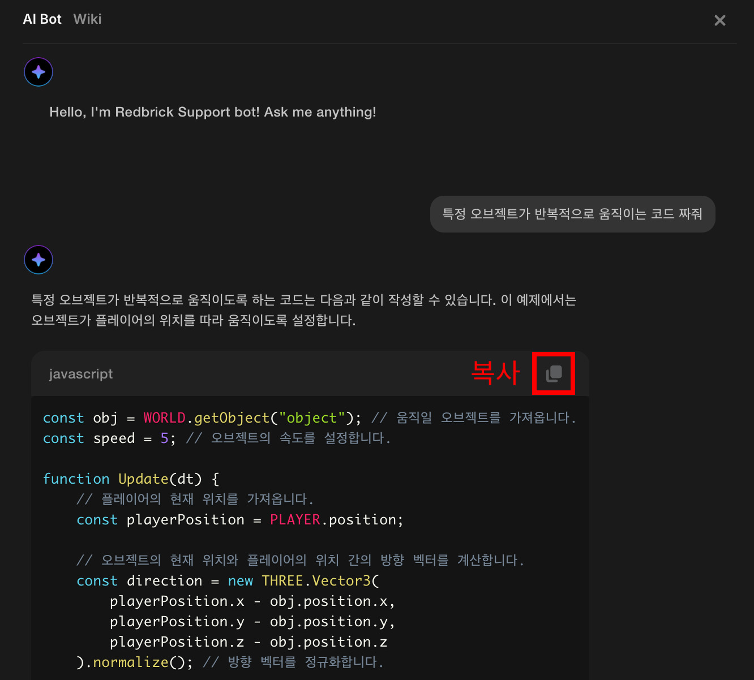Click the 'playerPosition.x - obj.position.x,' line
Image resolution: width=754 pixels, height=680 pixels.
[x=252, y=601]
